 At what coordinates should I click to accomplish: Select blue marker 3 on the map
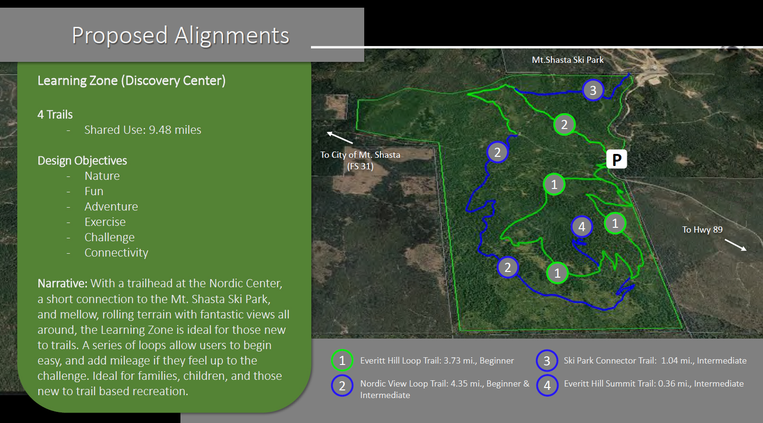point(593,90)
